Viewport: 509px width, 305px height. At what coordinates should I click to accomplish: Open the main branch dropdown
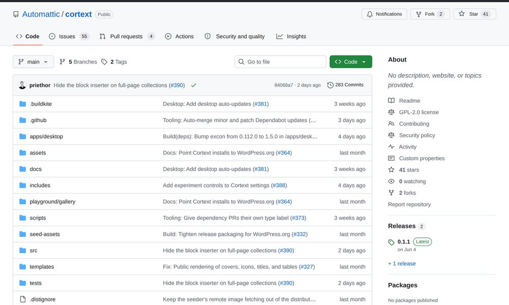tap(34, 62)
